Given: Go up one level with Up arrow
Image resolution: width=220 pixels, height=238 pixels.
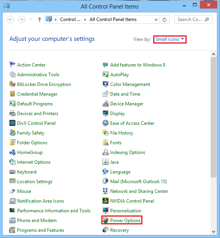Looking at the screenshot, I should [x=40, y=19].
